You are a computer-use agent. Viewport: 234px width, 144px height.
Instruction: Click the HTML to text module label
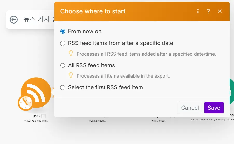click(158, 121)
